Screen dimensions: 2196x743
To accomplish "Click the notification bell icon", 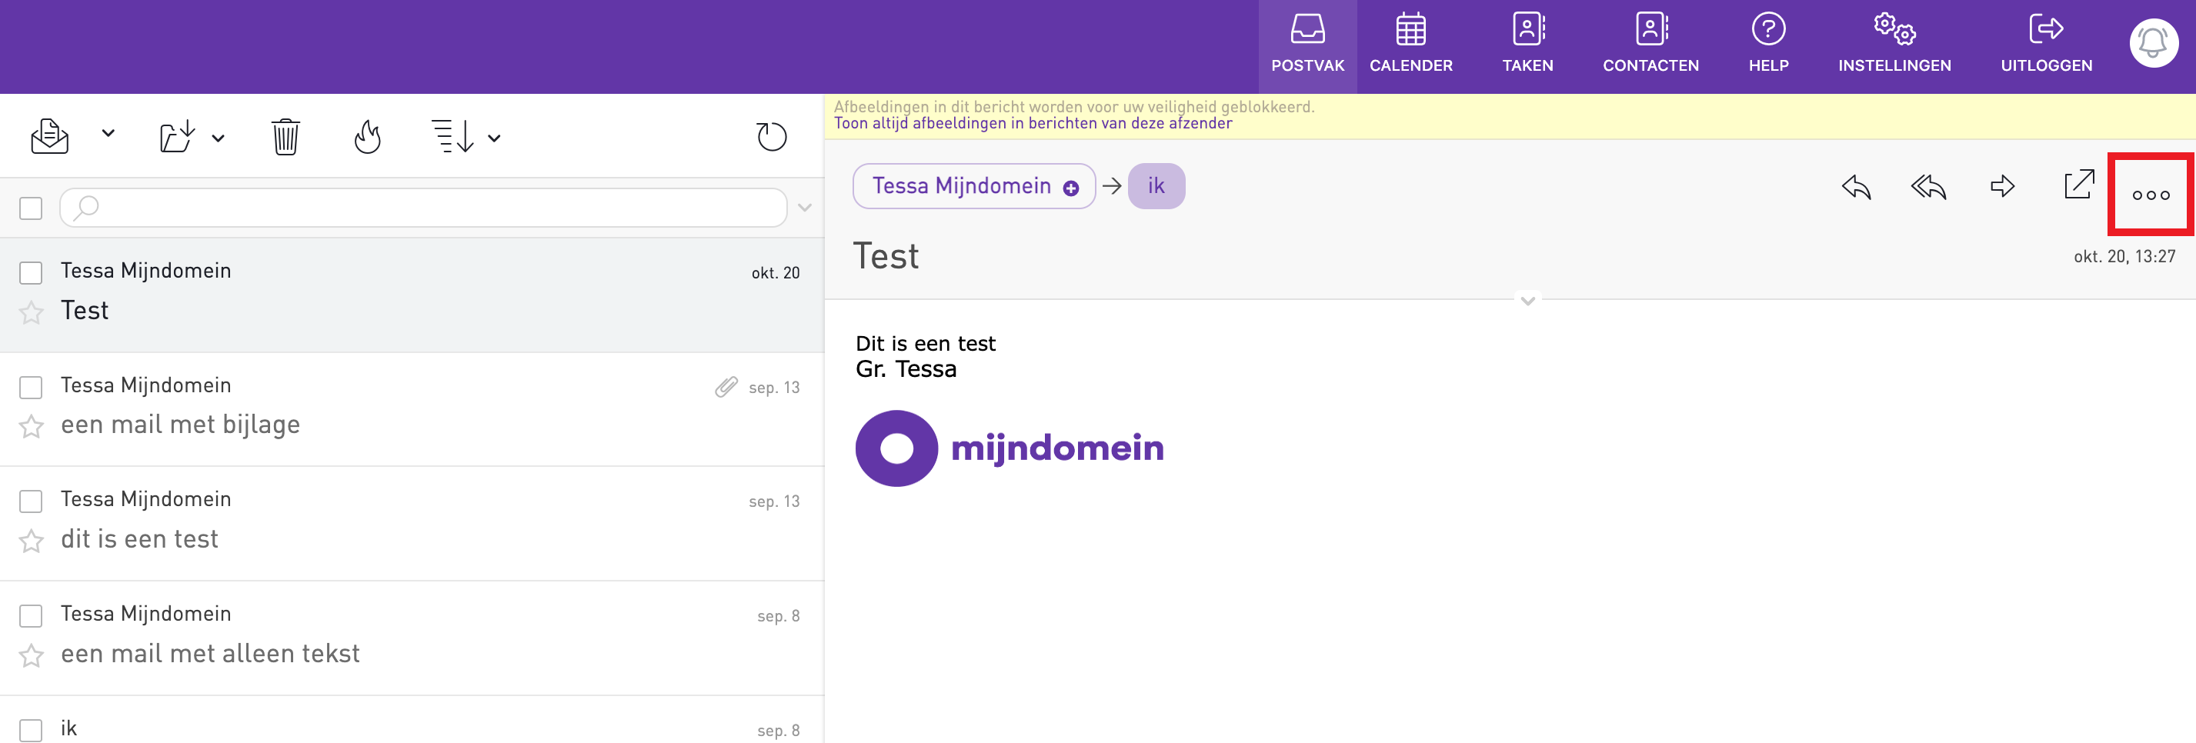I will pos(2154,42).
